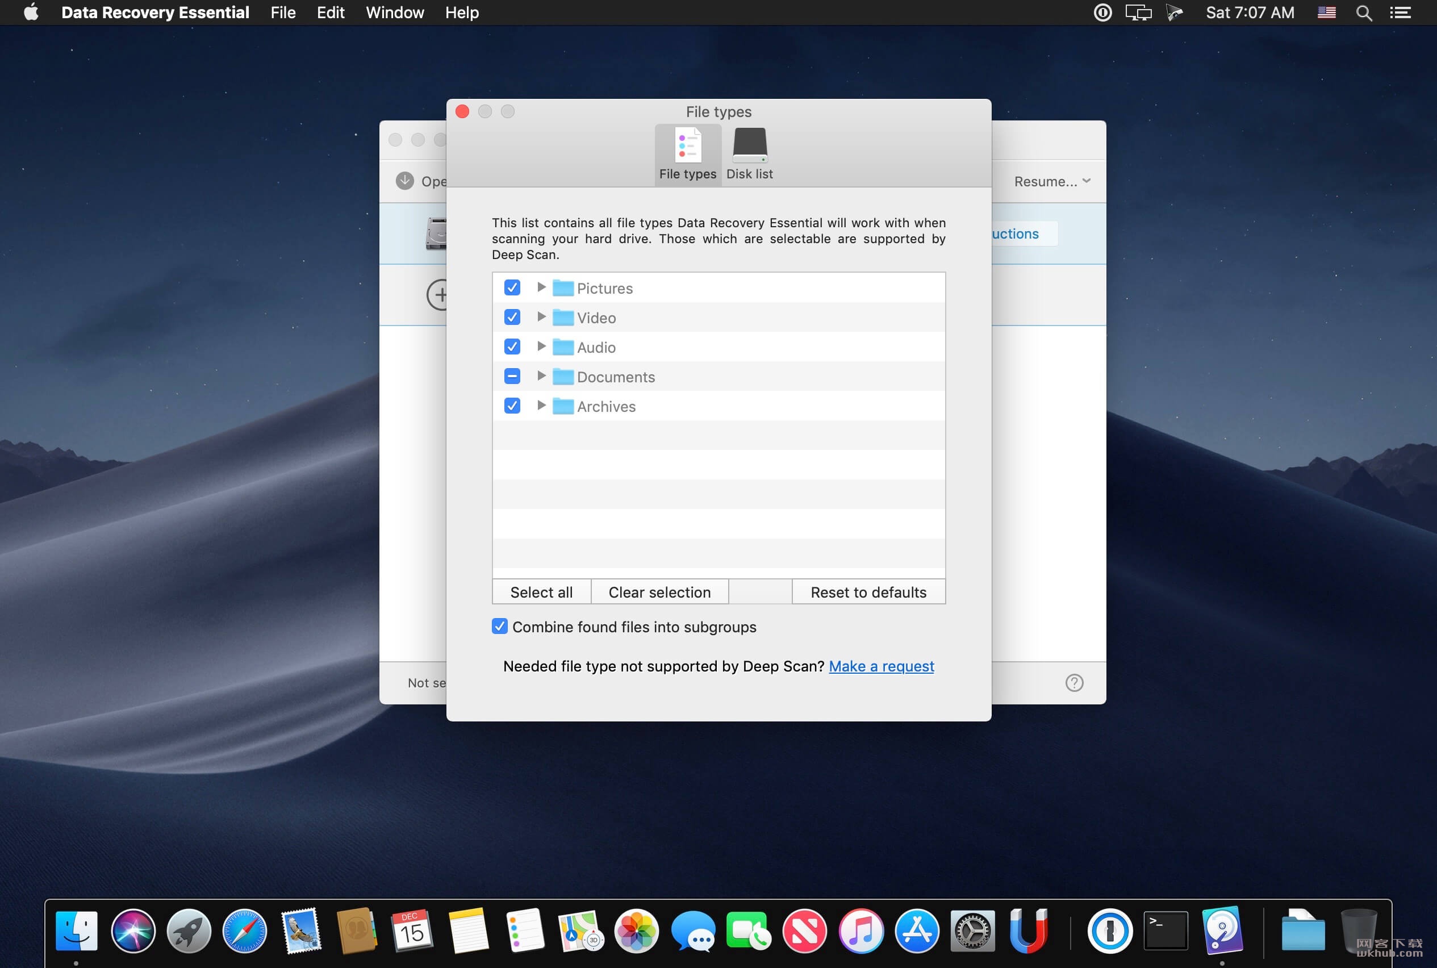Open Messages from the dock
1437x968 pixels.
click(692, 931)
